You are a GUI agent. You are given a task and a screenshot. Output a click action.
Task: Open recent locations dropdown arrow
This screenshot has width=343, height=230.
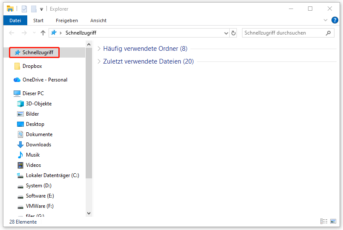(x=34, y=33)
